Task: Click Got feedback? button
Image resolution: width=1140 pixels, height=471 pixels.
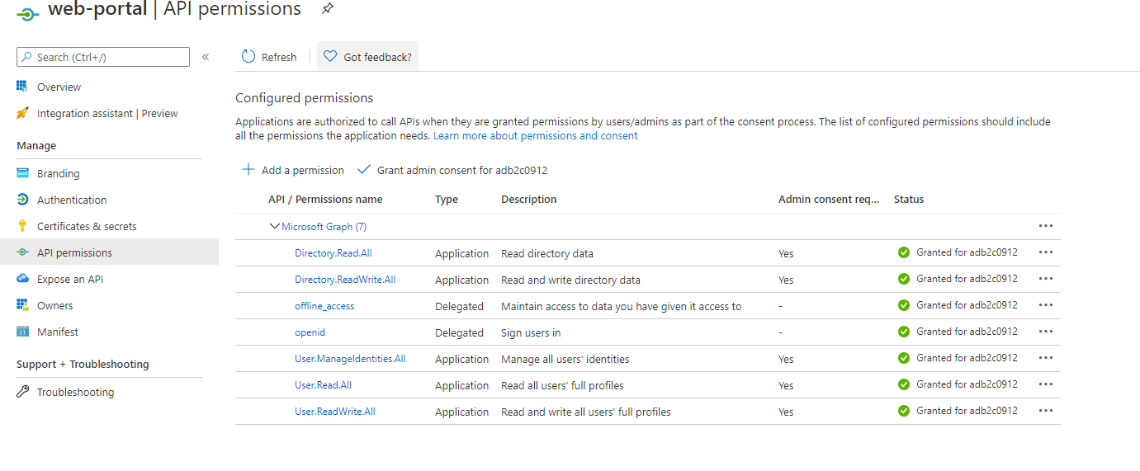Action: point(367,57)
